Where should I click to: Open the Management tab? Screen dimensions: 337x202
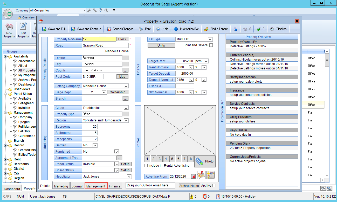pos(96,186)
